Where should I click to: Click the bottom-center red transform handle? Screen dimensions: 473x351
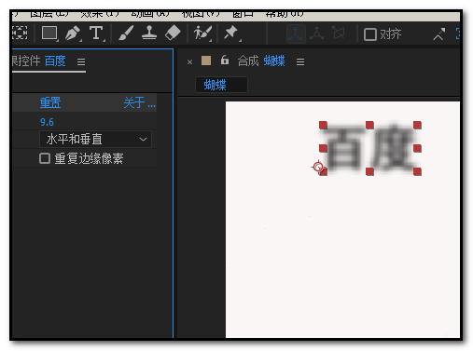(369, 171)
